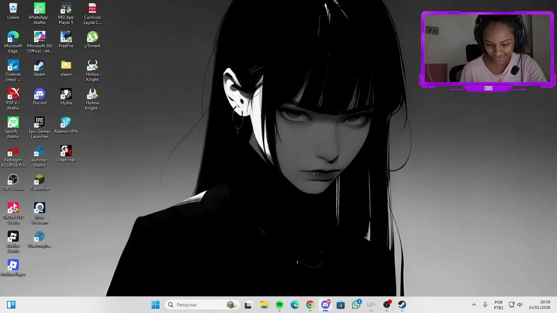Open Task View from the taskbar

point(248,305)
